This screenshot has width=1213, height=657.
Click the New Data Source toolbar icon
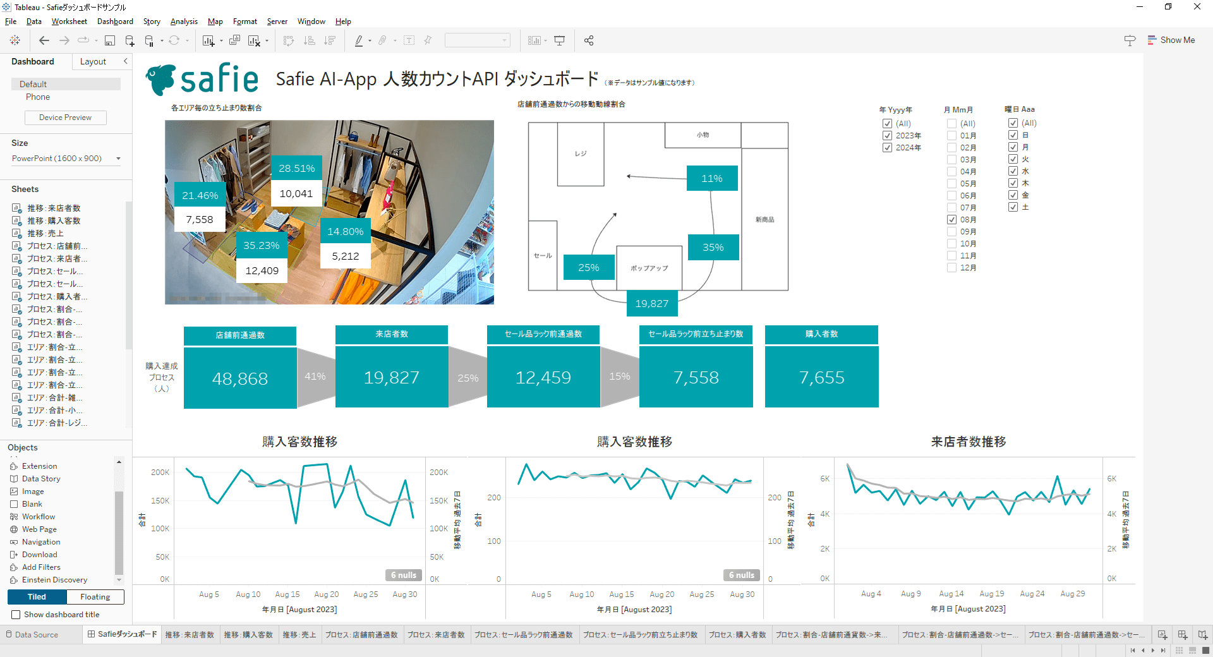click(130, 40)
